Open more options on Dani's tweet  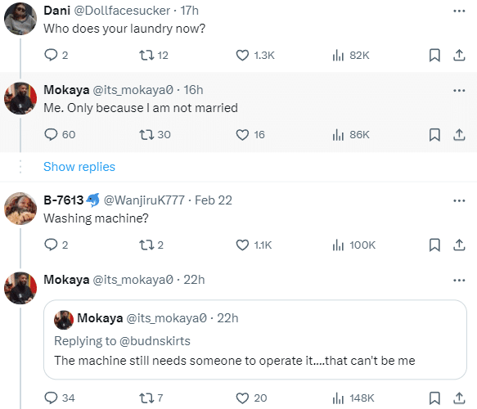[459, 11]
